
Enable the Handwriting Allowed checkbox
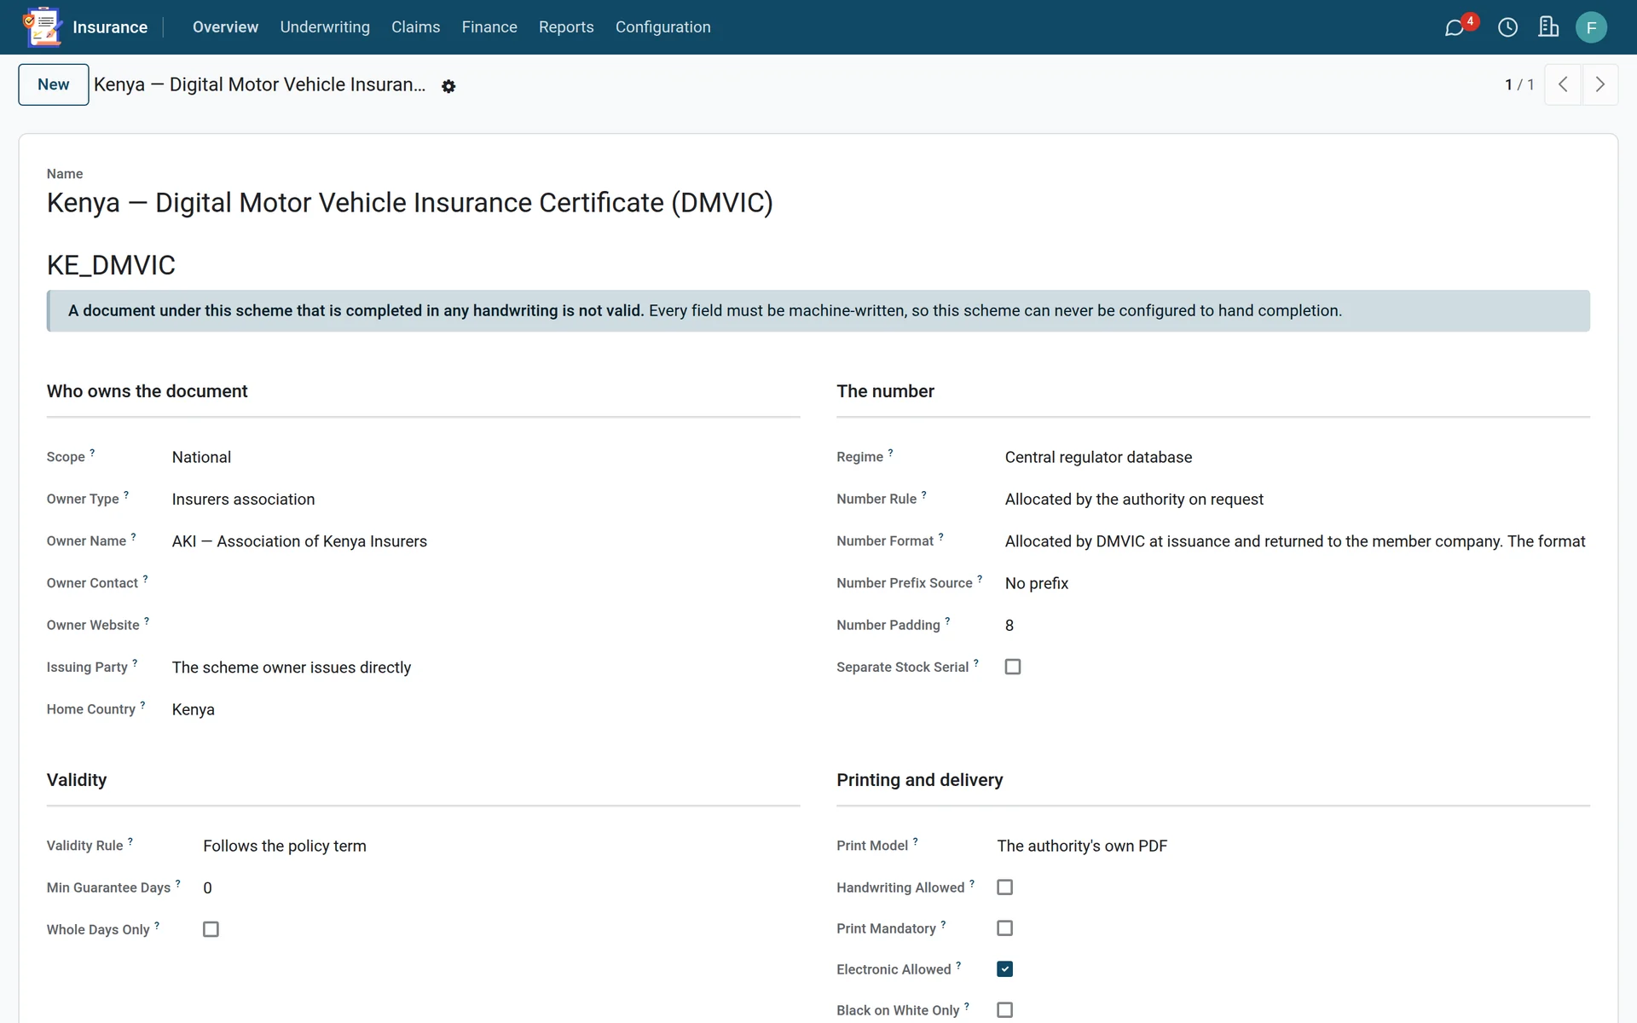1005,887
